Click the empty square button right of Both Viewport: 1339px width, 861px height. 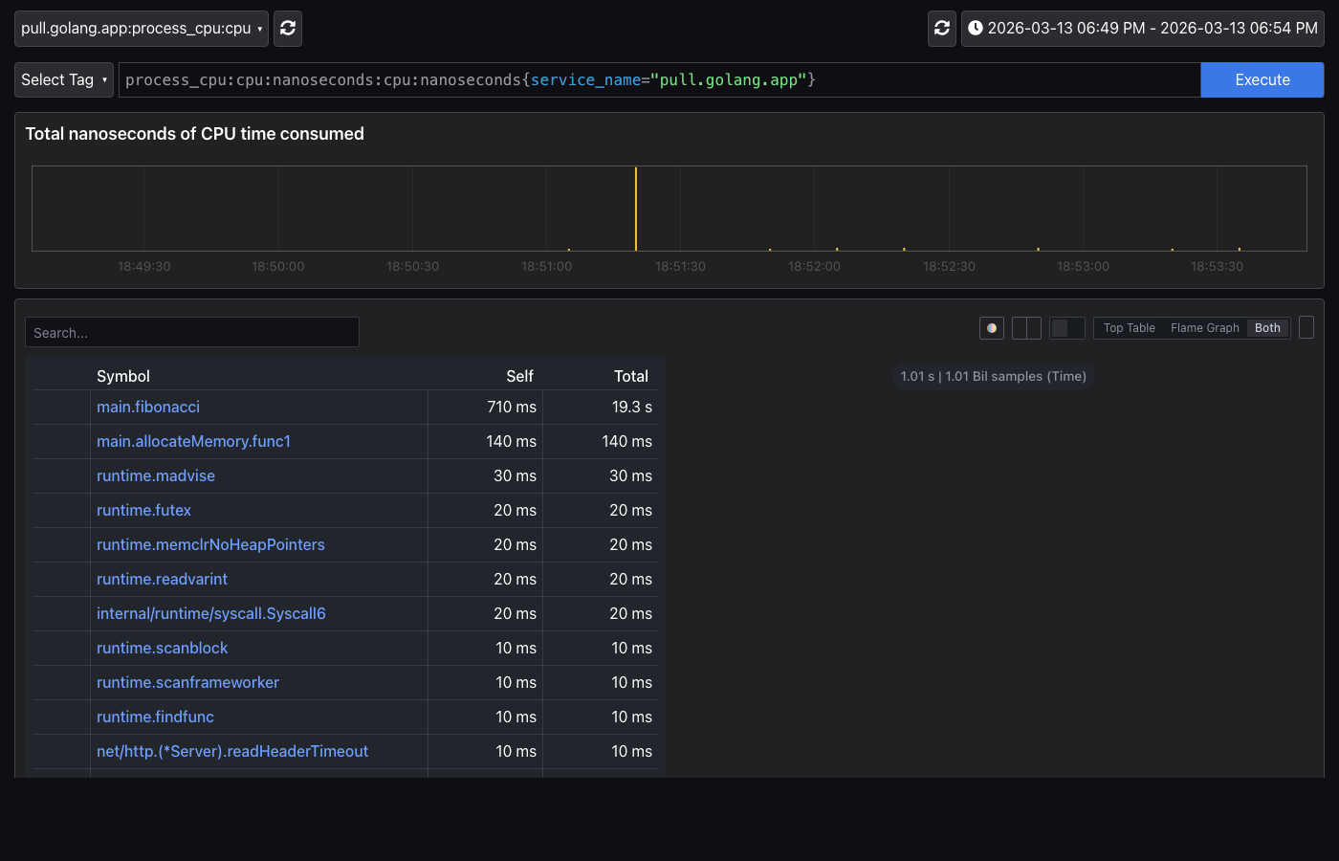(x=1306, y=327)
